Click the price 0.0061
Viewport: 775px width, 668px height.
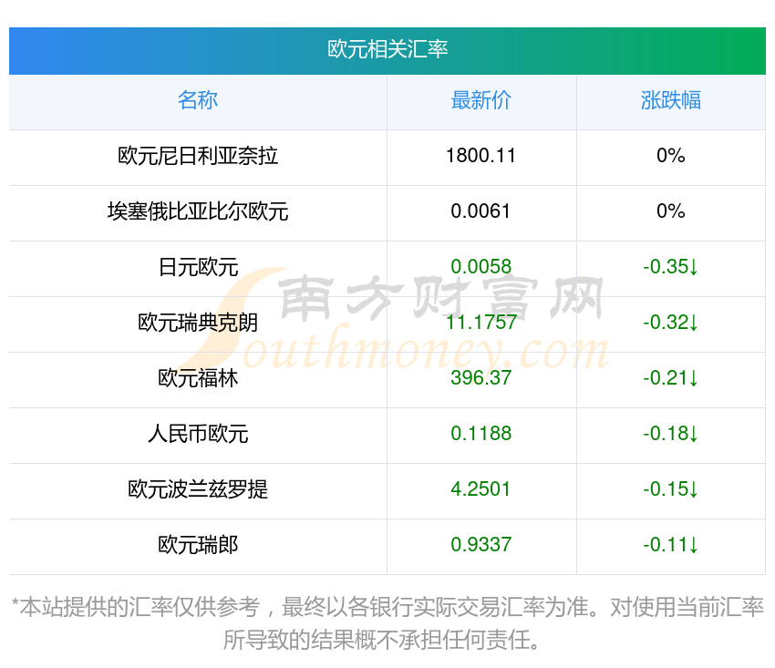(480, 211)
